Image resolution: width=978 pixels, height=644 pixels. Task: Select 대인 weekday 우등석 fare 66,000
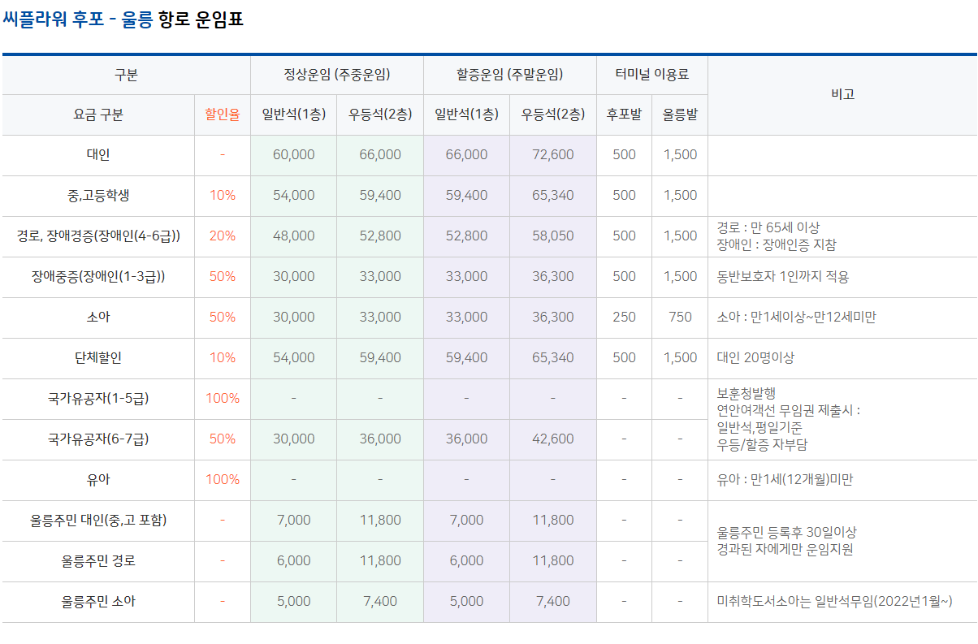[x=380, y=155]
